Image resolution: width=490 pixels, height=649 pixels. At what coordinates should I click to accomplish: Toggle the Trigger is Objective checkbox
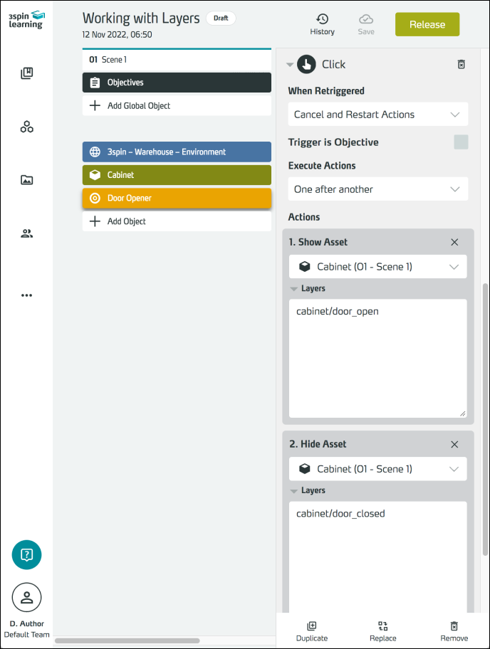pos(461,142)
